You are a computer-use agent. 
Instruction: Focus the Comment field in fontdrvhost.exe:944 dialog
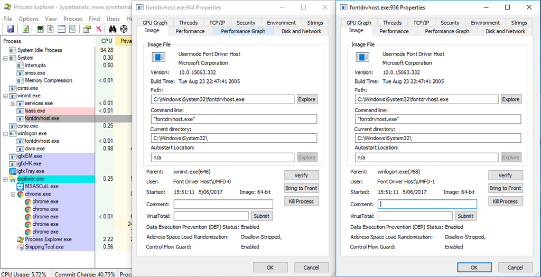pos(223,204)
